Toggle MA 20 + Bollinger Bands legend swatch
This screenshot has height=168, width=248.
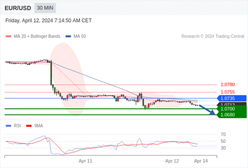(9, 36)
